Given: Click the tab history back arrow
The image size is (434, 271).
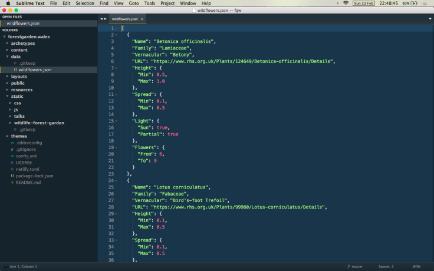Looking at the screenshot, I should [101, 19].
